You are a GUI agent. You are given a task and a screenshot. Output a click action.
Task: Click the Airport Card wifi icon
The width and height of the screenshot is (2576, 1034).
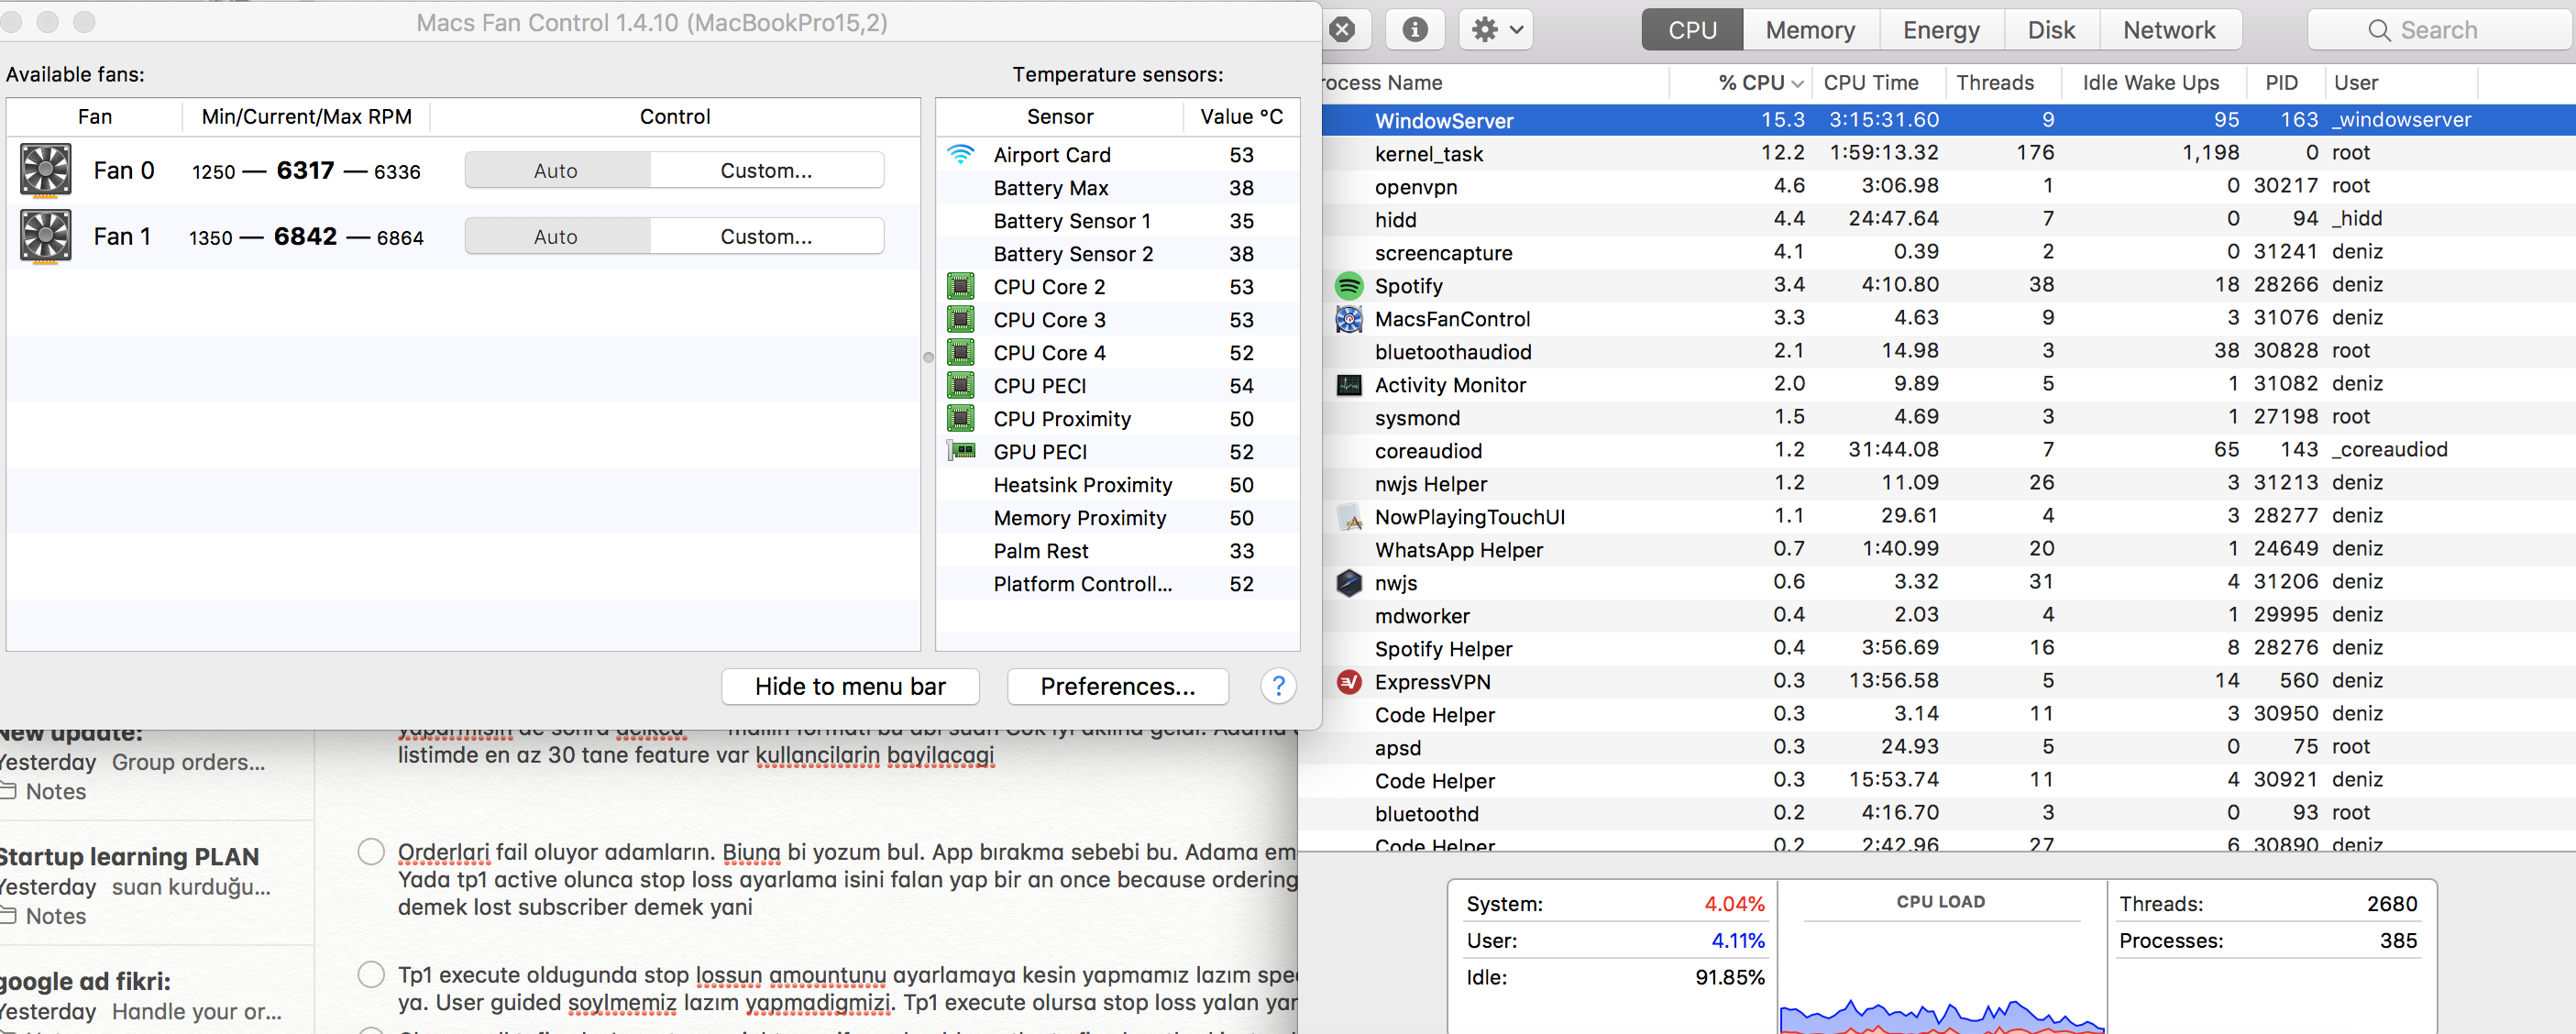tap(960, 155)
